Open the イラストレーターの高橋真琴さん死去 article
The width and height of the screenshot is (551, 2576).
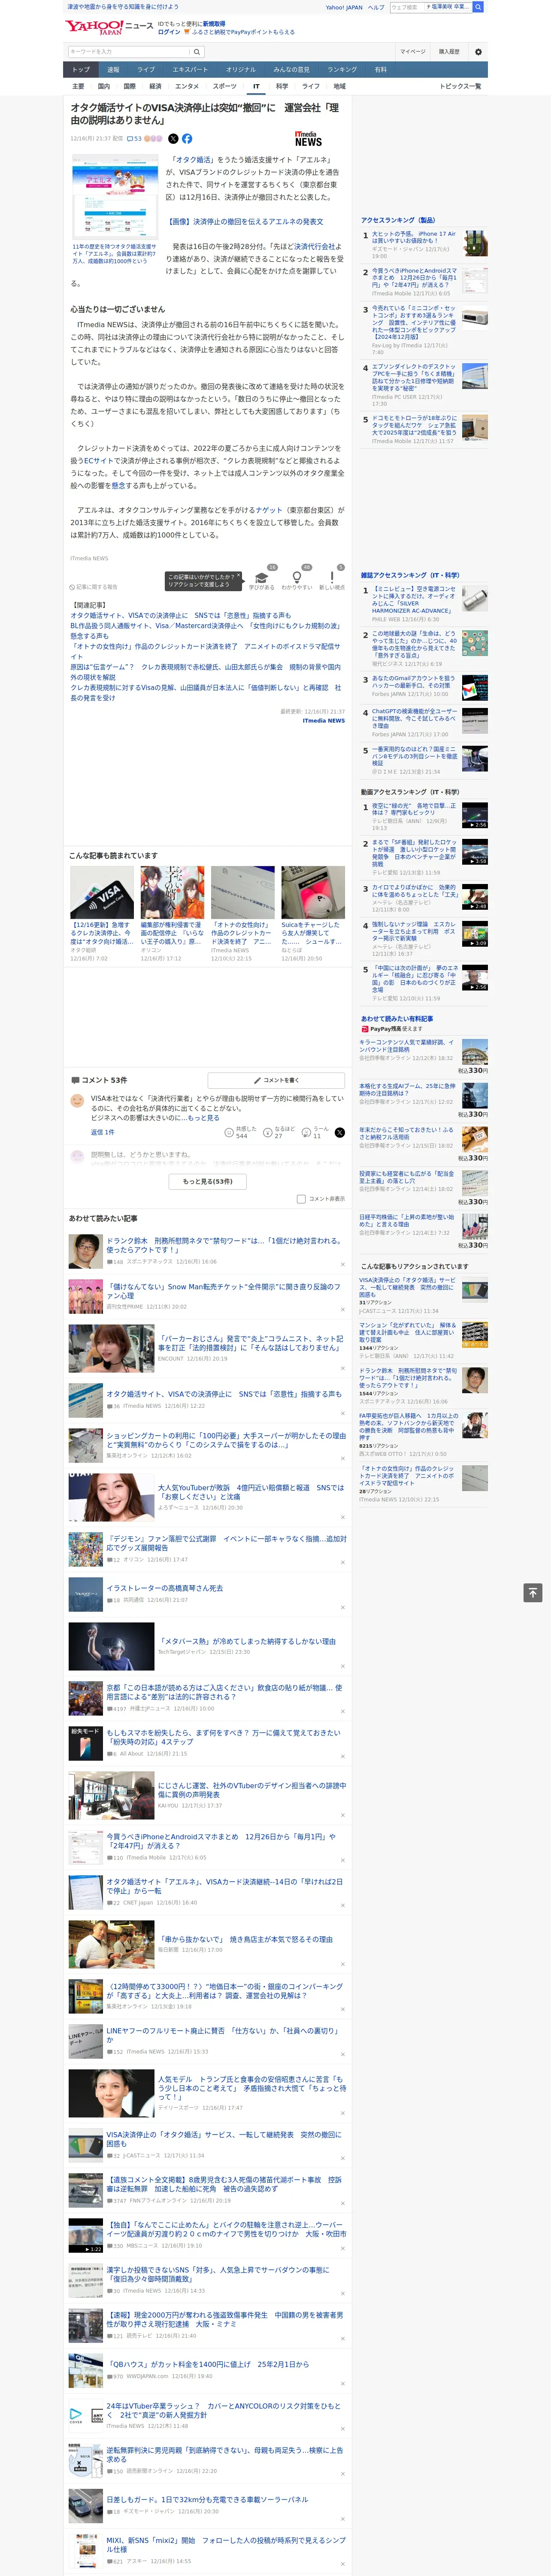point(165,1588)
